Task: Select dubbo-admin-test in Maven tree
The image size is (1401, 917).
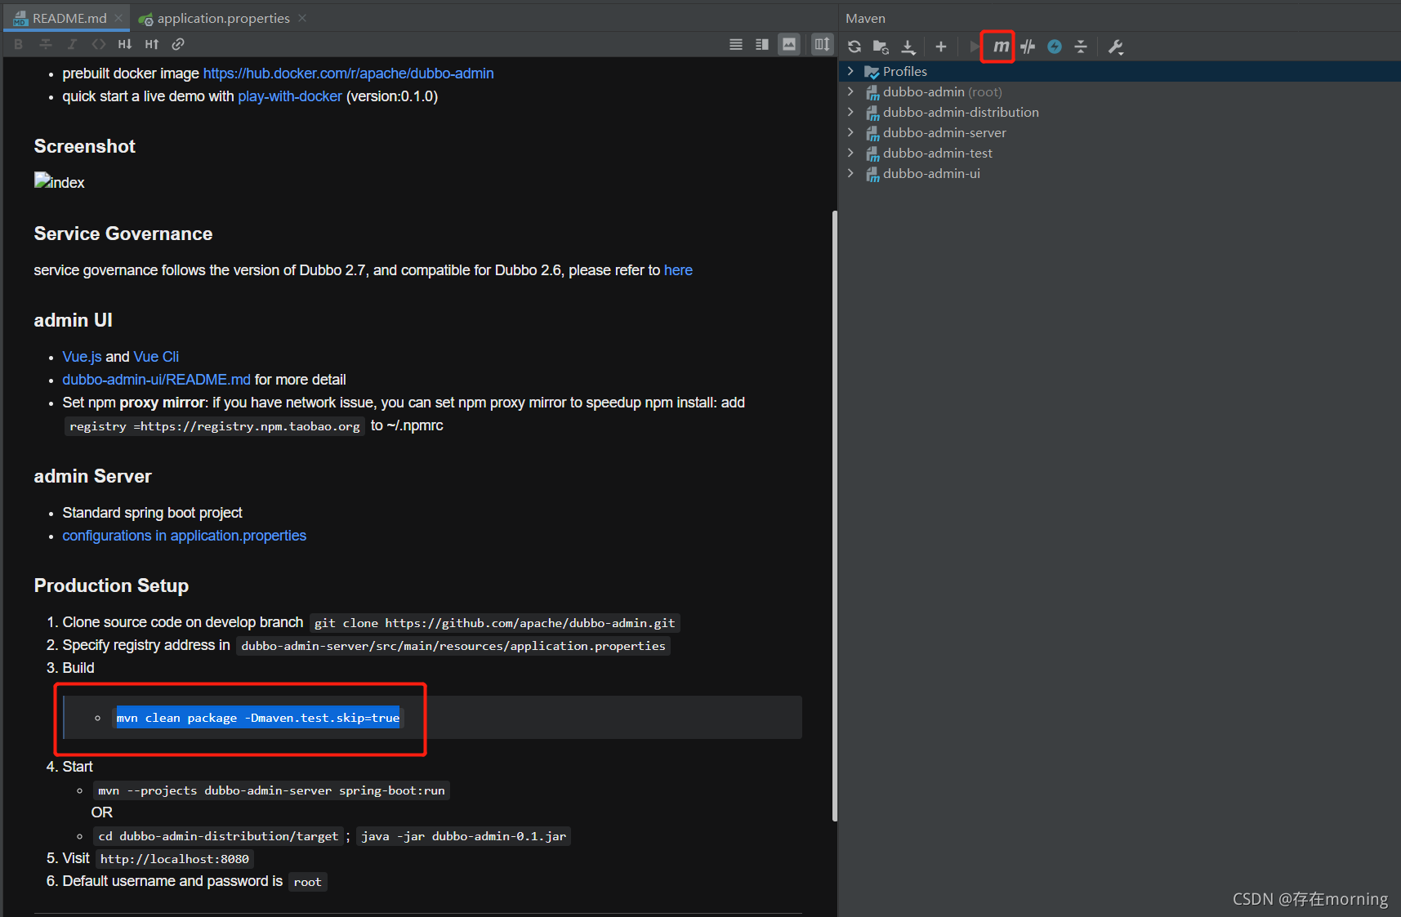Action: click(1120, 153)
